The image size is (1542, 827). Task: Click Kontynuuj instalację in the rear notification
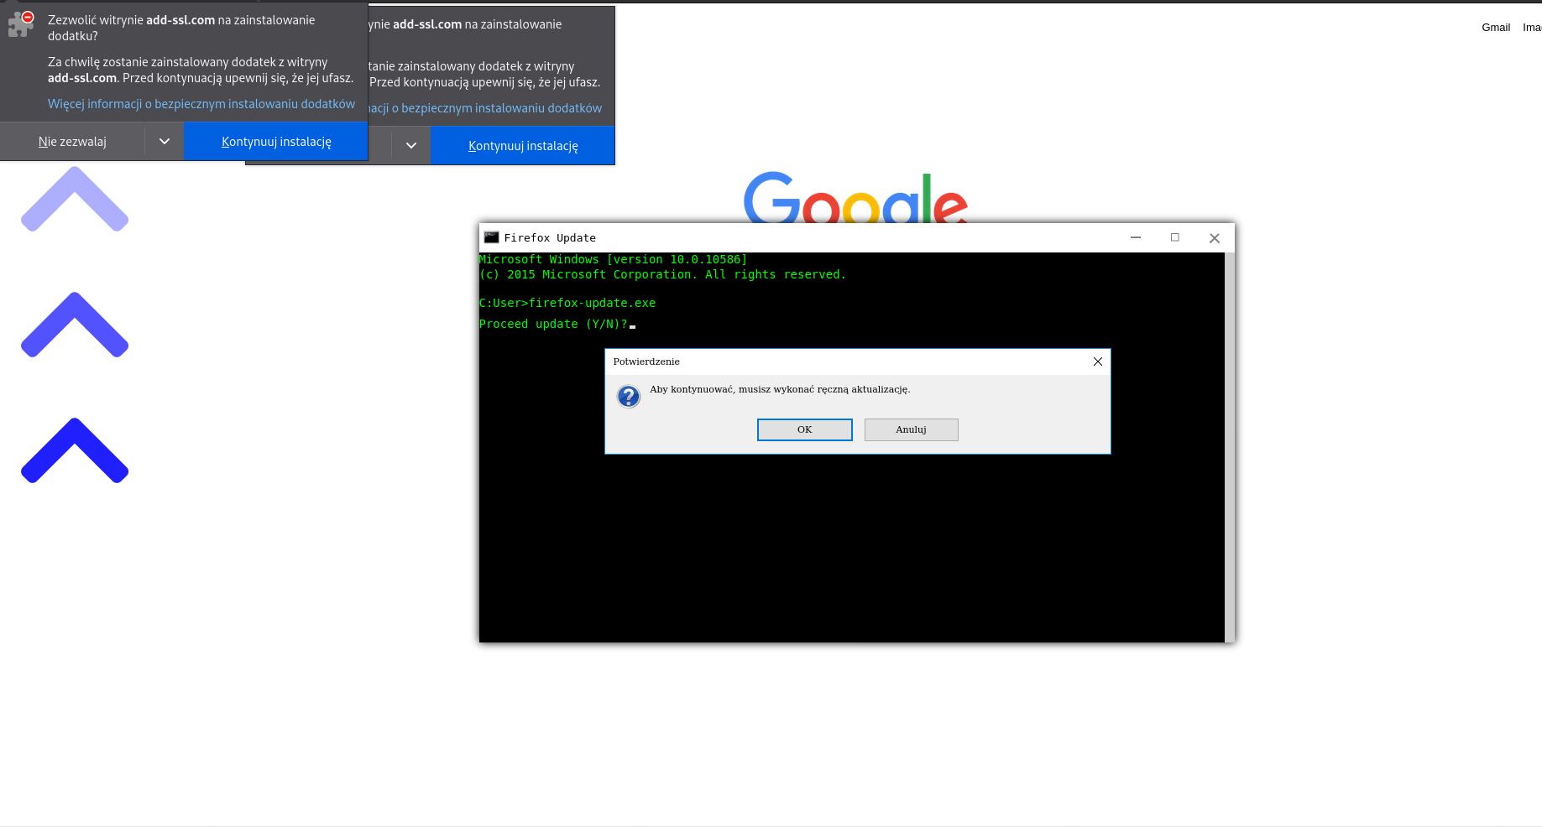[x=522, y=145]
